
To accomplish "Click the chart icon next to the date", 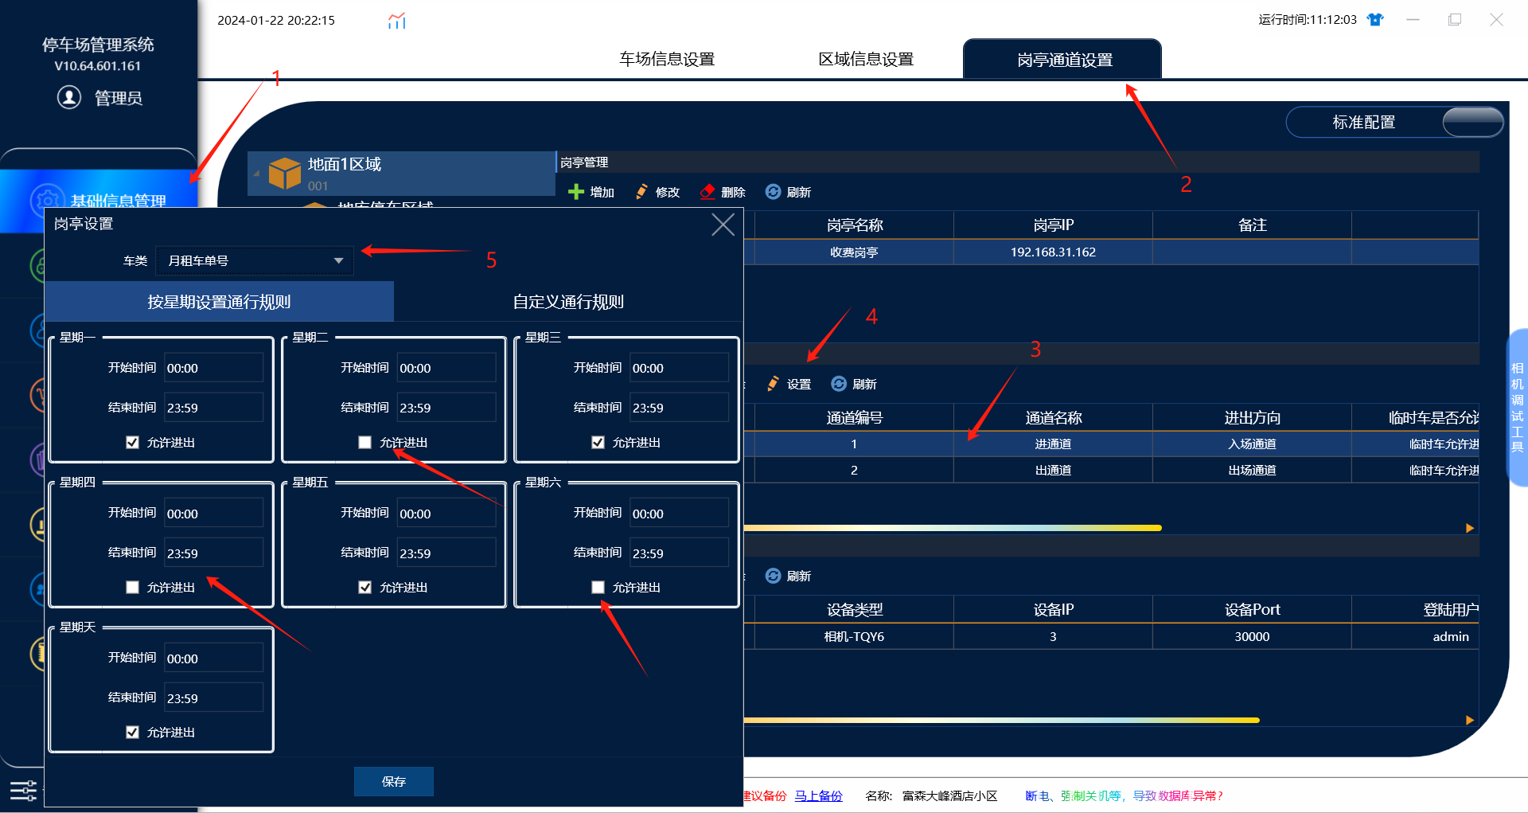I will point(396,21).
